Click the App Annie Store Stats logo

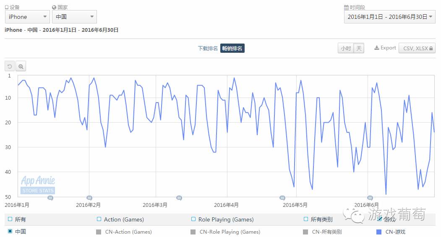coord(38,185)
